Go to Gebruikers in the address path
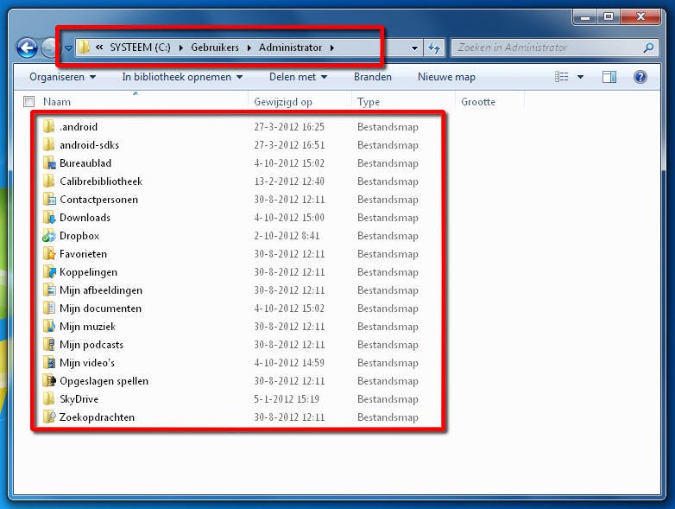This screenshot has height=509, width=675. click(215, 48)
